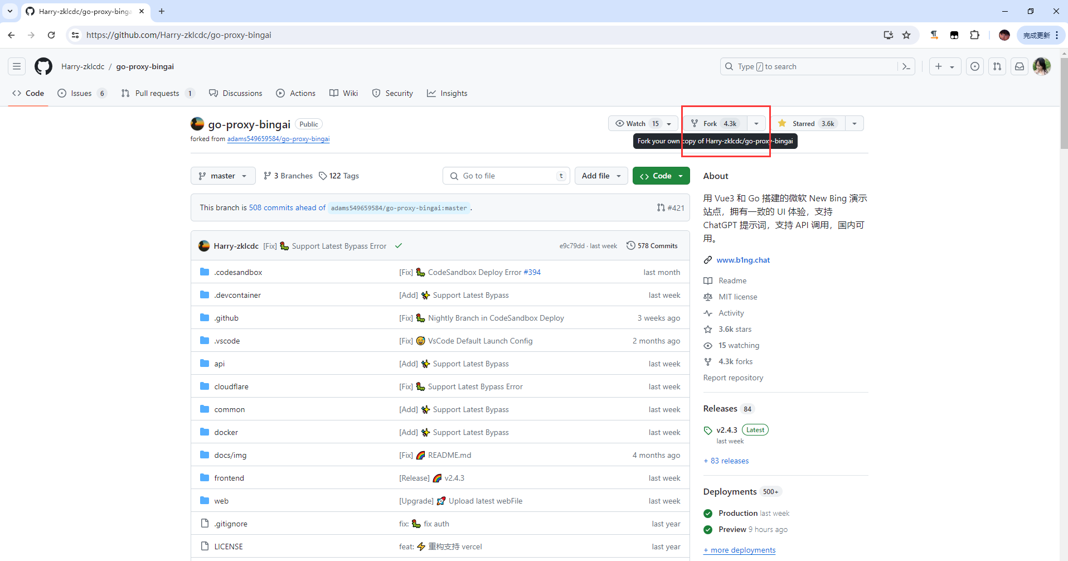Open the site information icon
This screenshot has height=561, width=1068.
coord(75,35)
